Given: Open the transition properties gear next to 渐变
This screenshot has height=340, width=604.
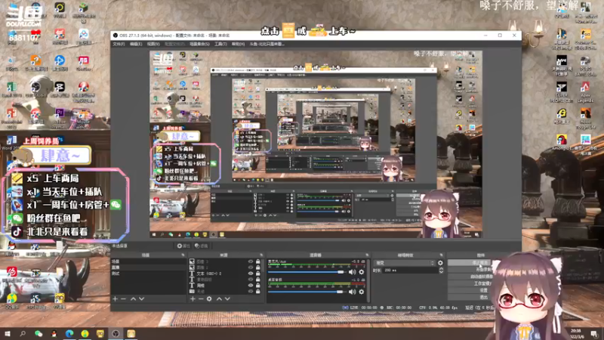Looking at the screenshot, I should [x=440, y=263].
